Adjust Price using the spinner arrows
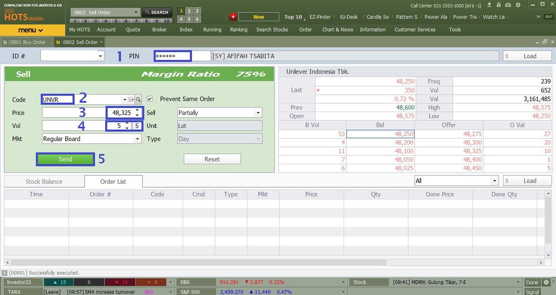Screen dimensions: 556x295 [137, 113]
